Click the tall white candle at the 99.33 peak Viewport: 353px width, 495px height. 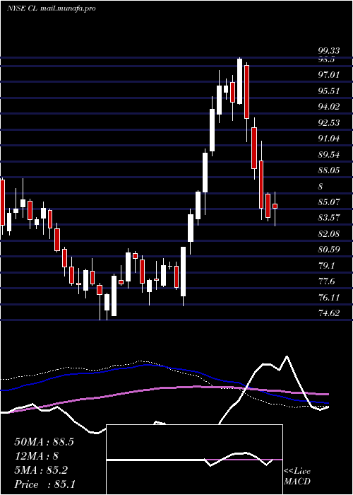point(240,81)
